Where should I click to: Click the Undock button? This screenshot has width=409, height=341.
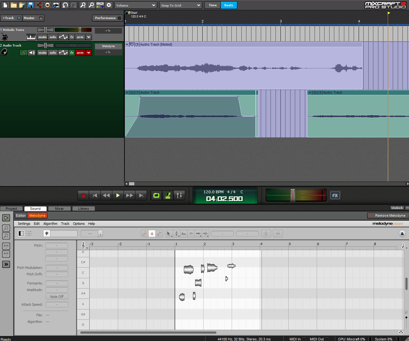397,208
